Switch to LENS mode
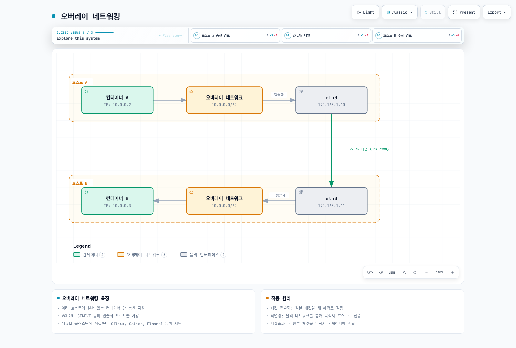 (x=392, y=273)
